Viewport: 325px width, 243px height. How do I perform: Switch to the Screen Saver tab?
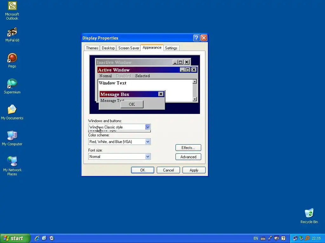pyautogui.click(x=129, y=48)
